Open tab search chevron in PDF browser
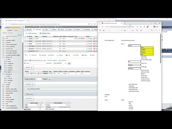 click(99, 23)
